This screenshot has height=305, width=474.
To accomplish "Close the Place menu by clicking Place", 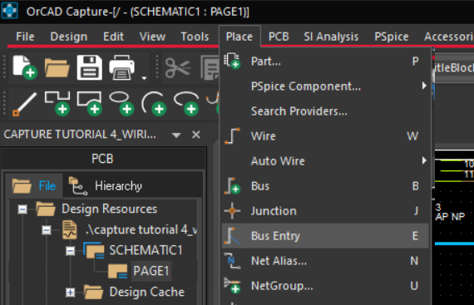I will pos(239,37).
